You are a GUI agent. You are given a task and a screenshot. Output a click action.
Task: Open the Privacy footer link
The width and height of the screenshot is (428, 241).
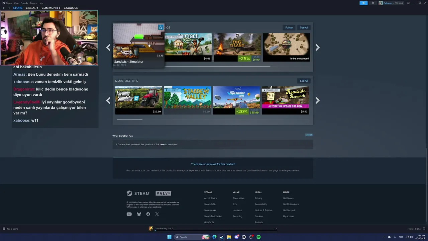click(x=258, y=198)
